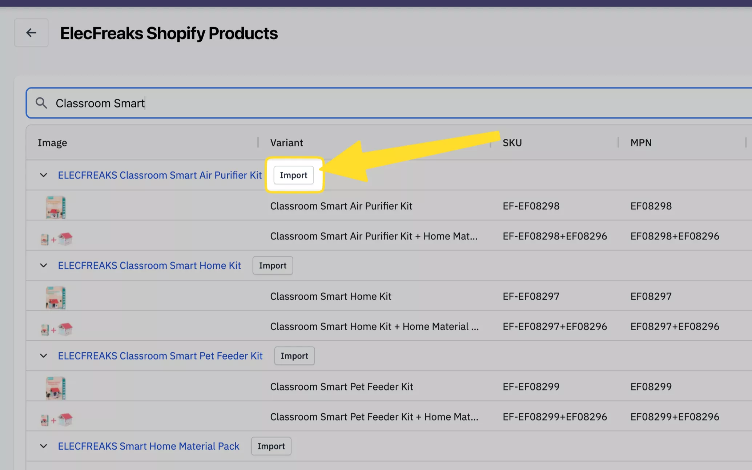The image size is (752, 470).
Task: Click SKU value EF-EF08299+EF08296
Action: 555,417
